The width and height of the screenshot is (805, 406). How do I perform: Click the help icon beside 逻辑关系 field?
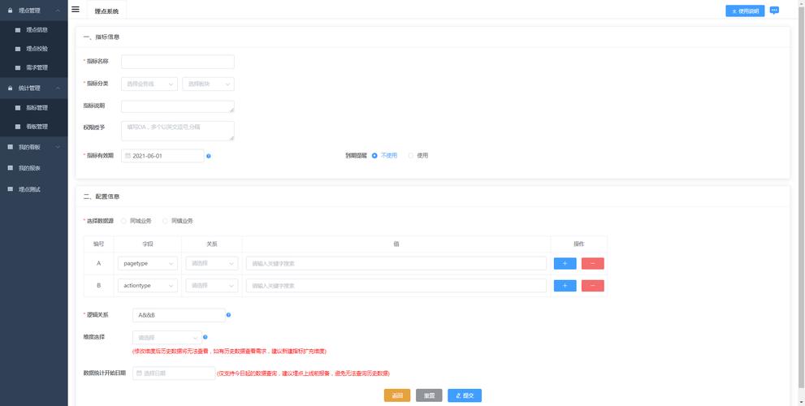point(228,314)
